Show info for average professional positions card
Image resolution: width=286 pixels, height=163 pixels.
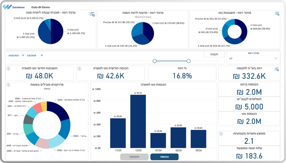click(221, 134)
